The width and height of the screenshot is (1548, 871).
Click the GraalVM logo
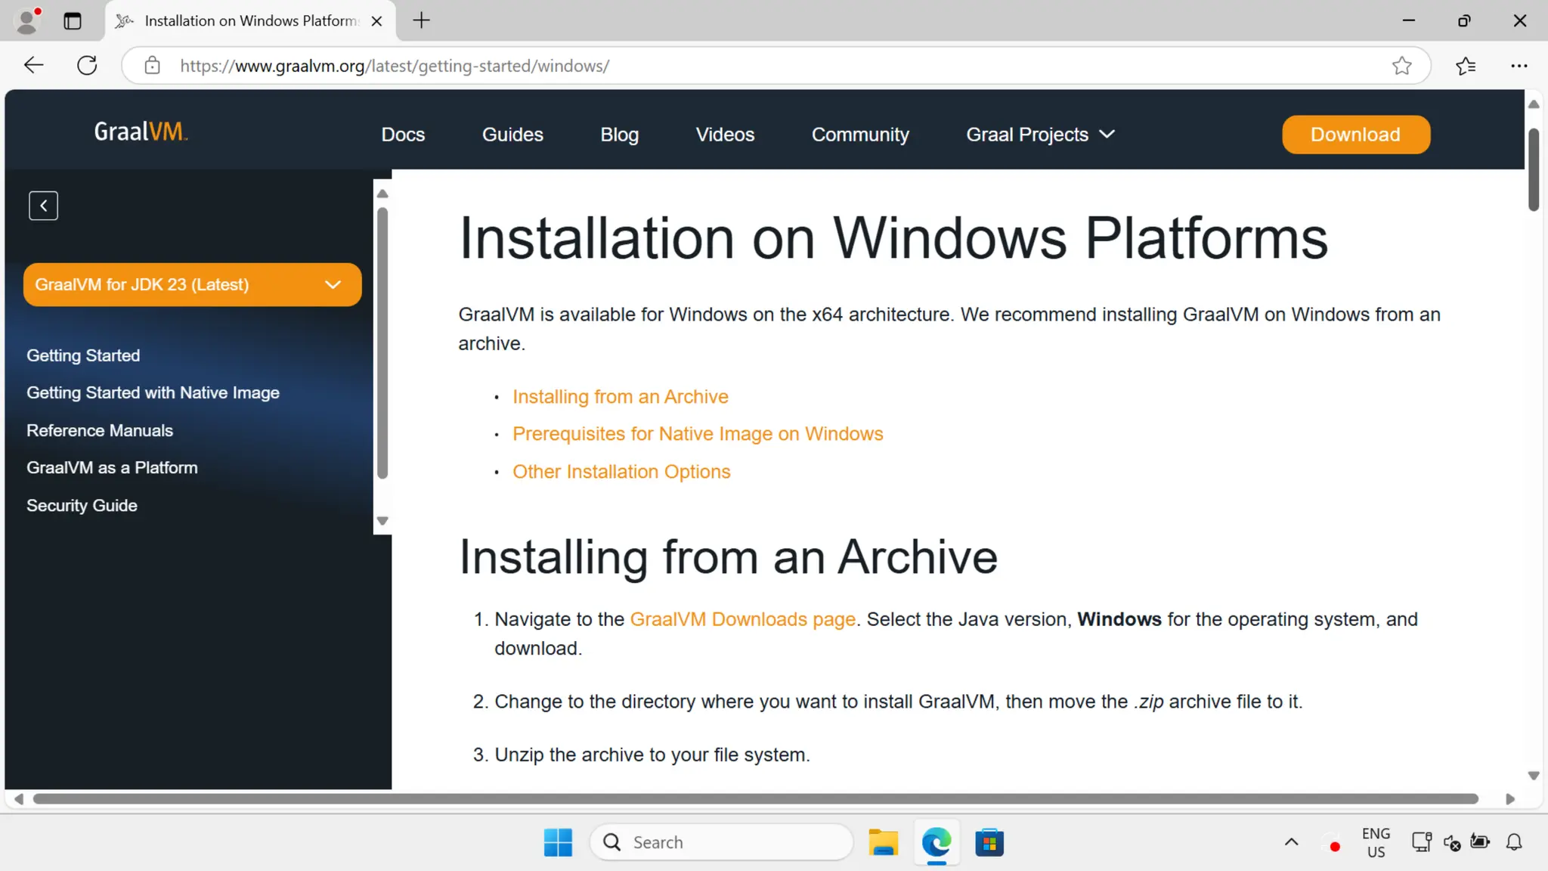tap(141, 132)
